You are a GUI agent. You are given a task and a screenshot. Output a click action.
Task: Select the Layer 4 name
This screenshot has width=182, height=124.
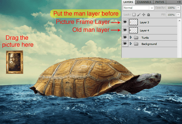pos(144,30)
